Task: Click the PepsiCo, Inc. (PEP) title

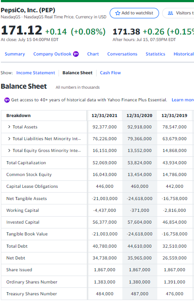Action: coord(28,10)
